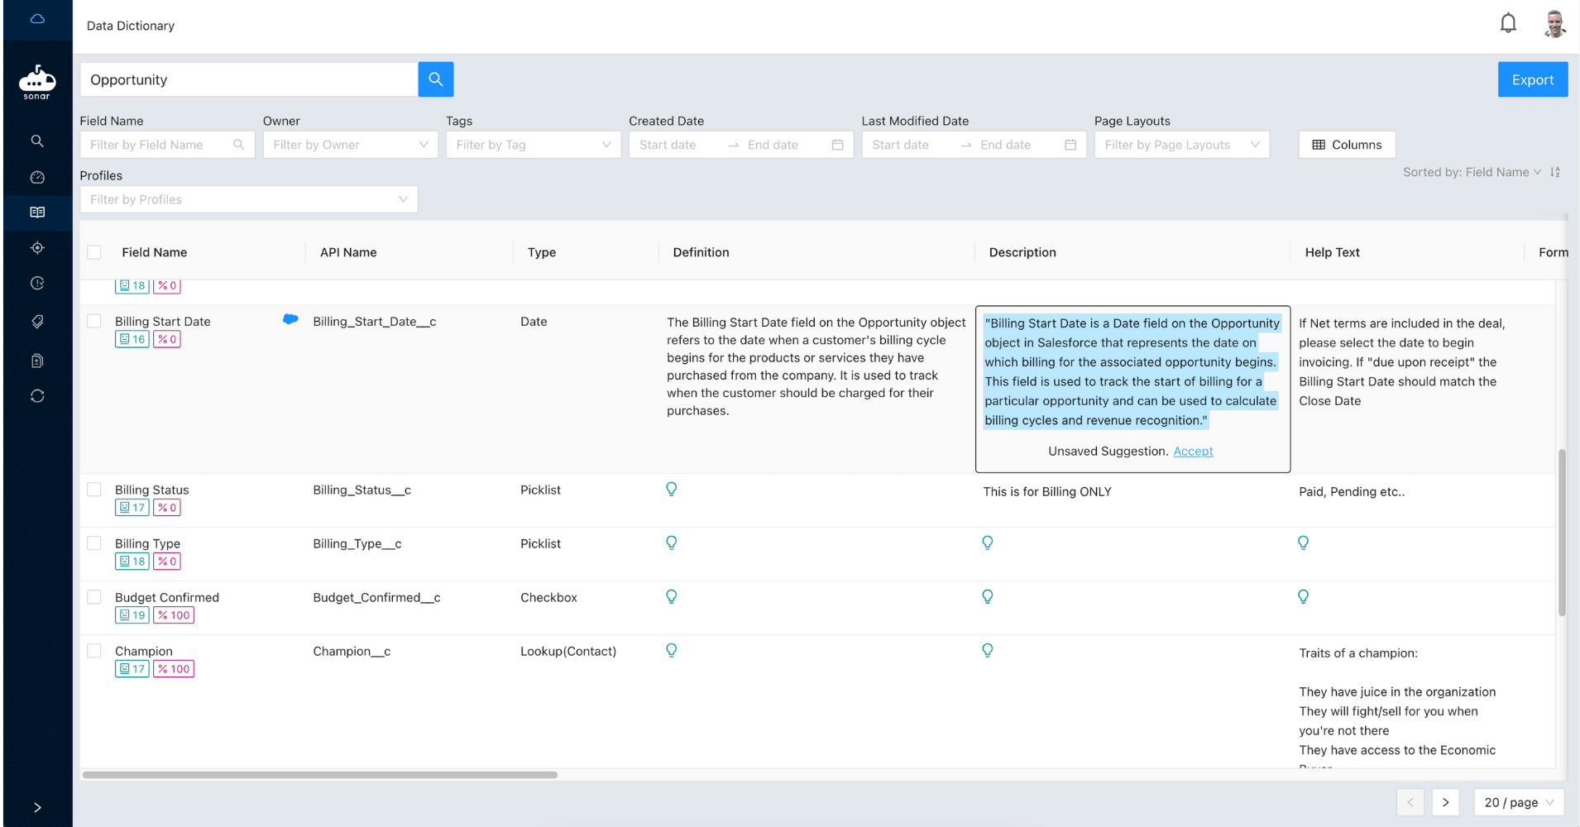Viewport: 1580px width, 827px height.
Task: Click the notification bell
Action: click(x=1507, y=22)
